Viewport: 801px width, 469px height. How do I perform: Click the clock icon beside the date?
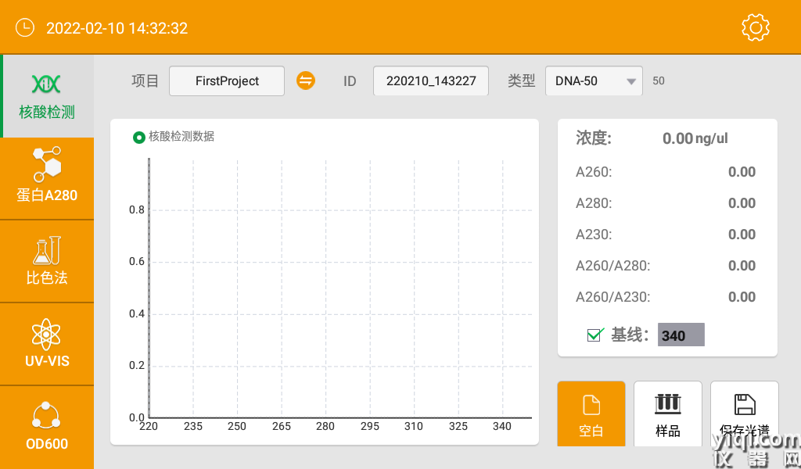pos(25,27)
